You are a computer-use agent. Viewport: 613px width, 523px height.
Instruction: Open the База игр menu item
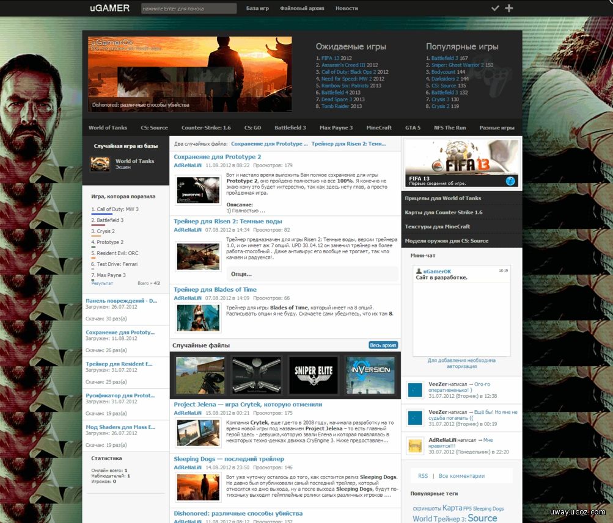tap(258, 8)
